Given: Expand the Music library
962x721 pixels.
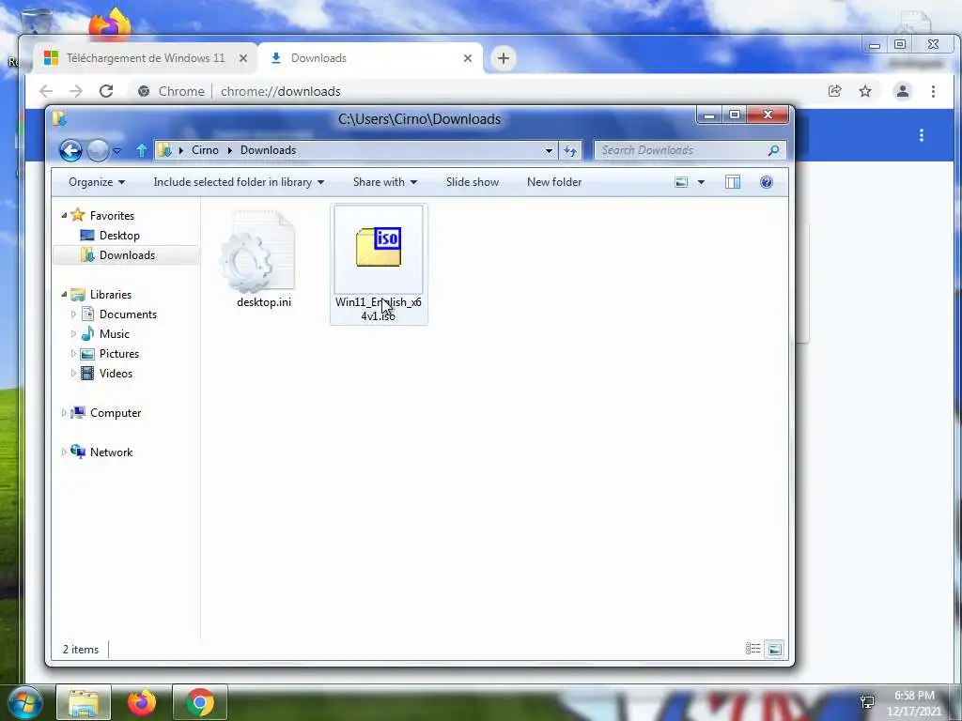Looking at the screenshot, I should (73, 334).
